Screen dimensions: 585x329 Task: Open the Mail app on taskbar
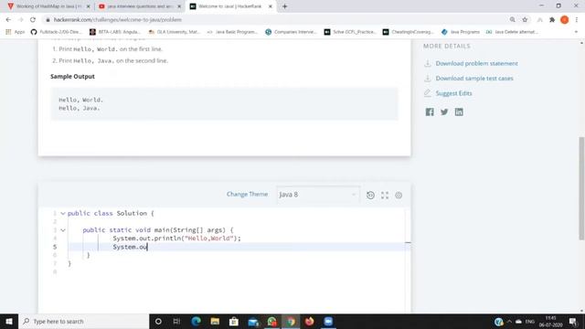click(x=253, y=321)
